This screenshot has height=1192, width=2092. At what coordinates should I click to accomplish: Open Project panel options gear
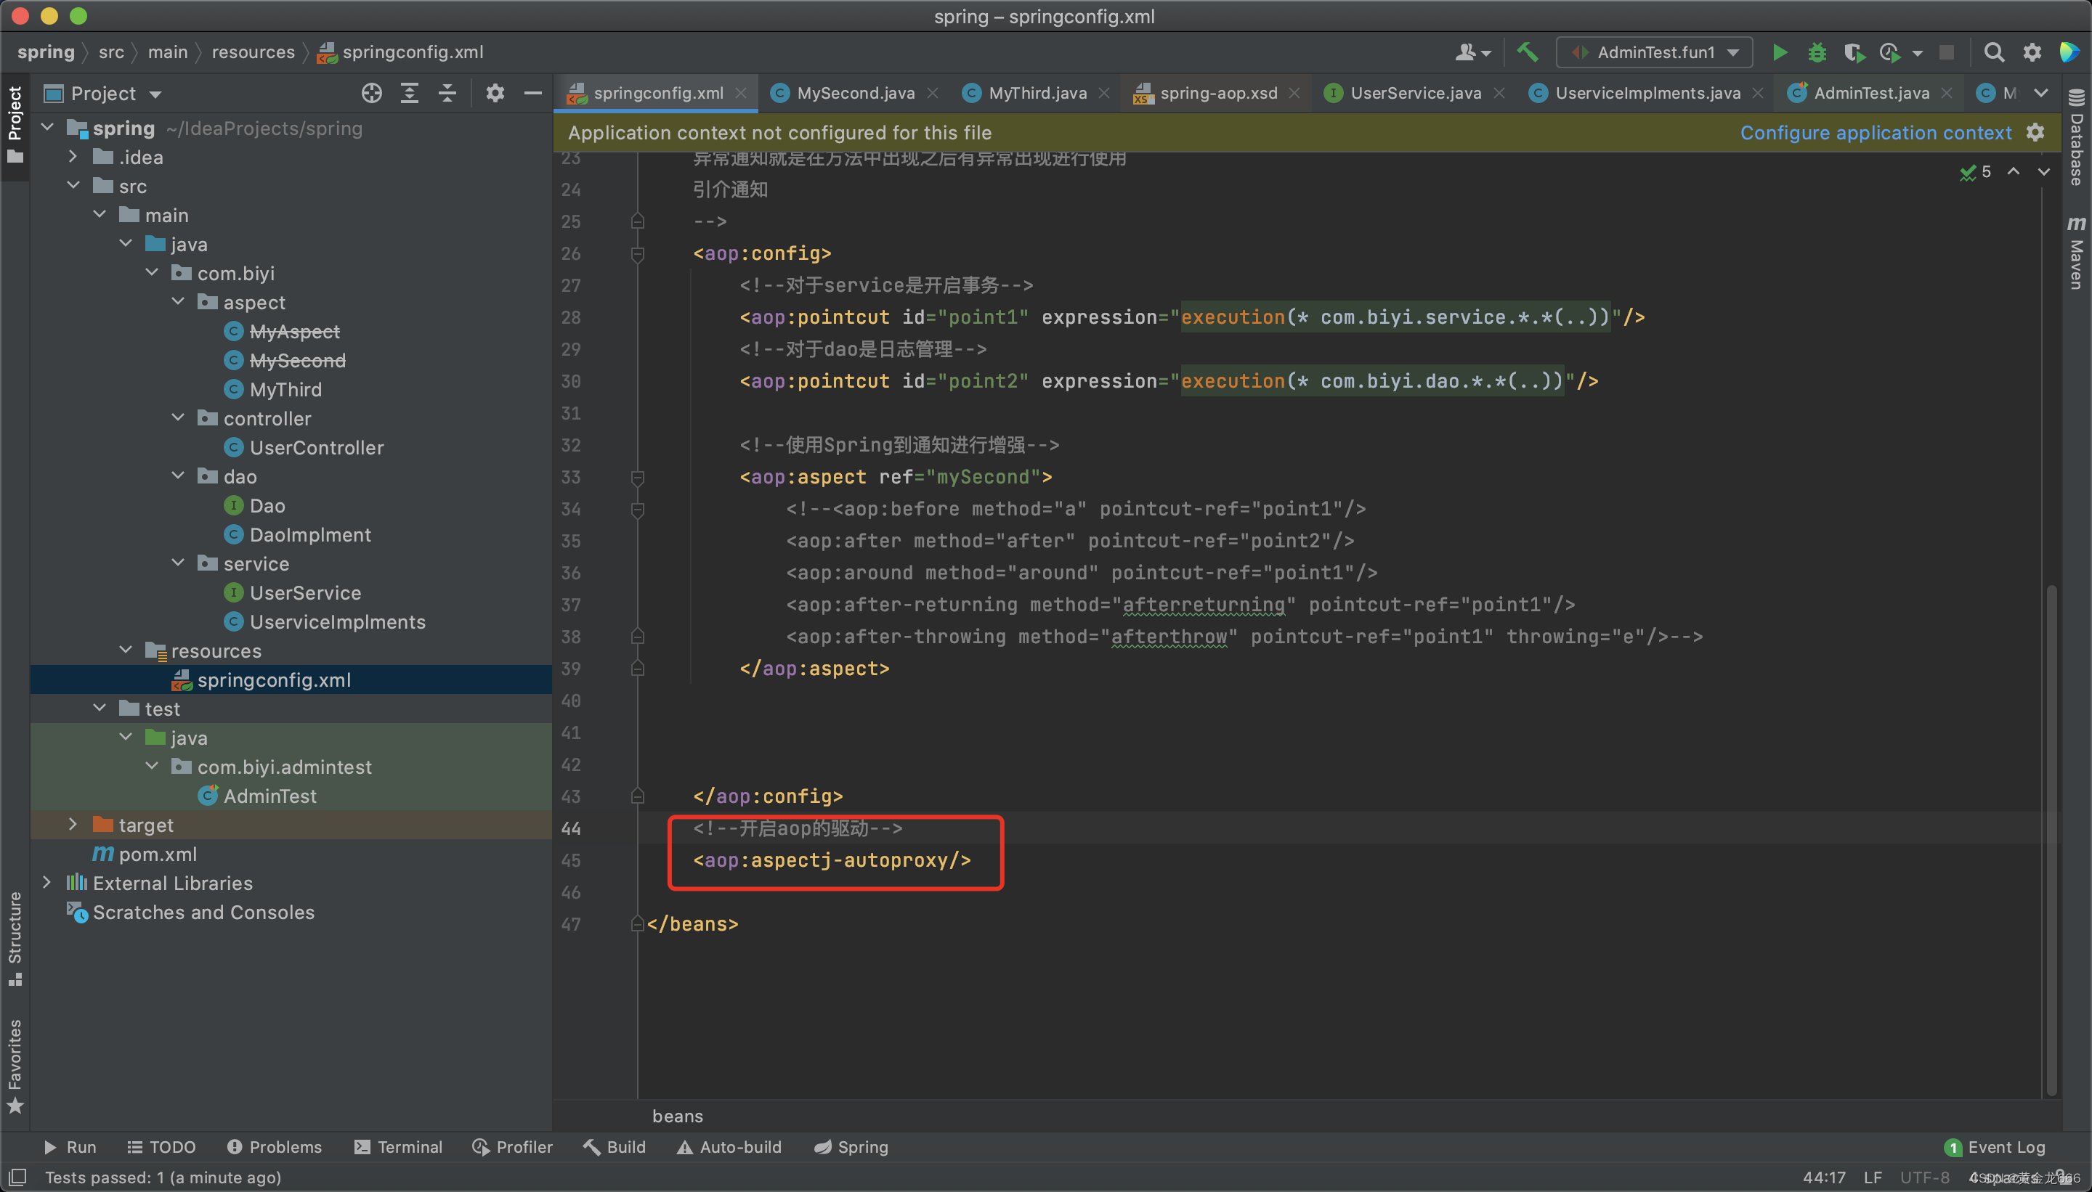[495, 94]
